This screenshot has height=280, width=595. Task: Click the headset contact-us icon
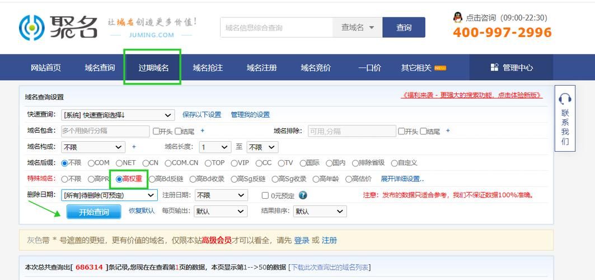[565, 99]
